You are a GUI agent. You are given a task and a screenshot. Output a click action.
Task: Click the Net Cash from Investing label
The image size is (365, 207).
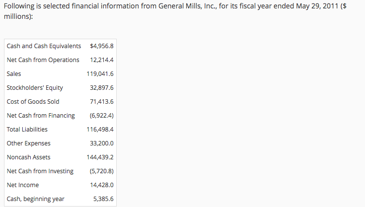click(x=40, y=171)
